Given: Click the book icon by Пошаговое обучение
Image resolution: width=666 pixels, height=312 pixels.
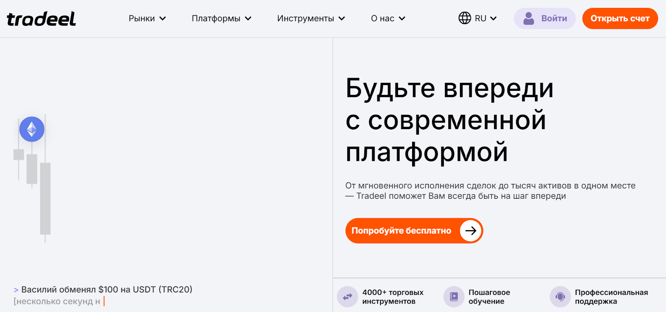Looking at the screenshot, I should (454, 297).
